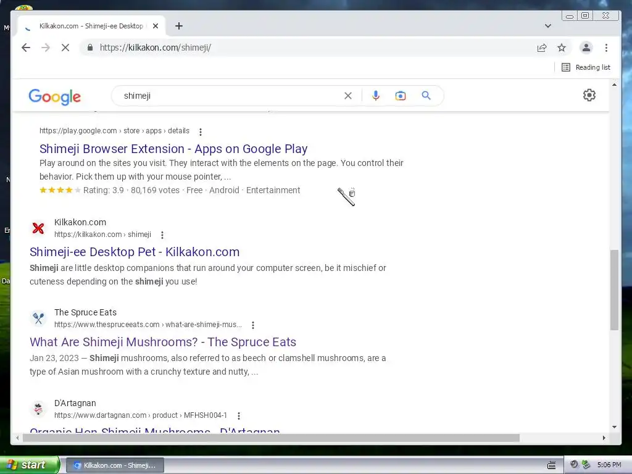Select Kilkakon.com taskbar button
This screenshot has width=632, height=474.
(x=115, y=465)
